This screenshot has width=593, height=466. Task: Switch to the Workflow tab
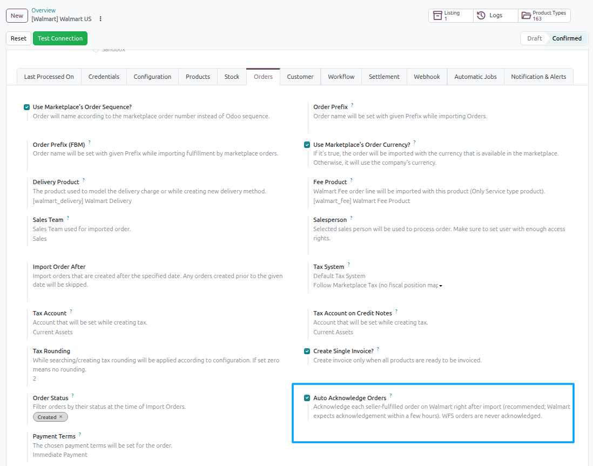click(341, 77)
